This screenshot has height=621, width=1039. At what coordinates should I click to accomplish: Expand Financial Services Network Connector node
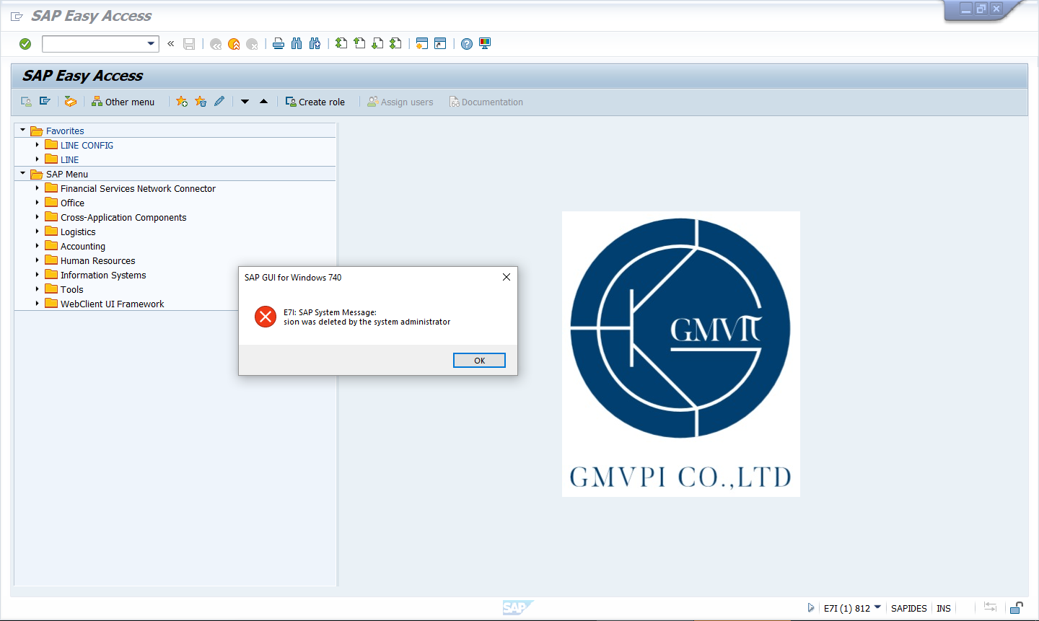[x=38, y=188]
